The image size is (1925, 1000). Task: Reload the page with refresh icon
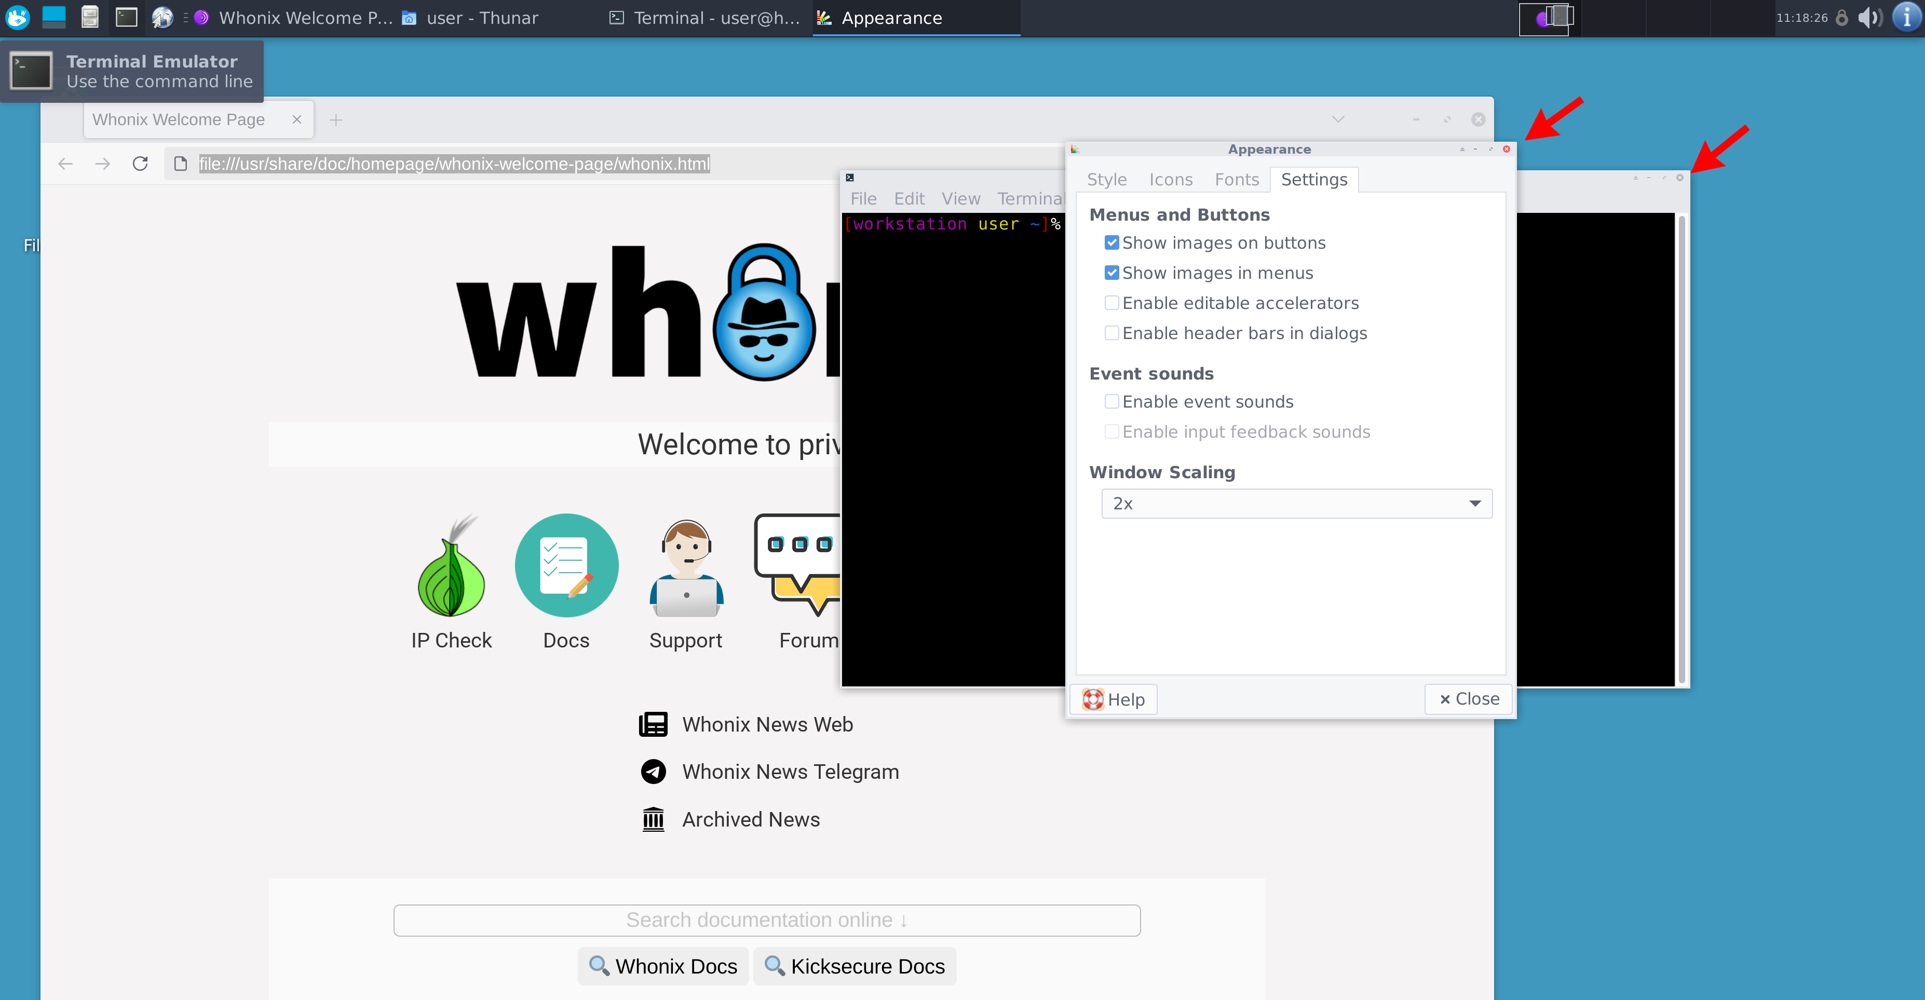[x=140, y=164]
